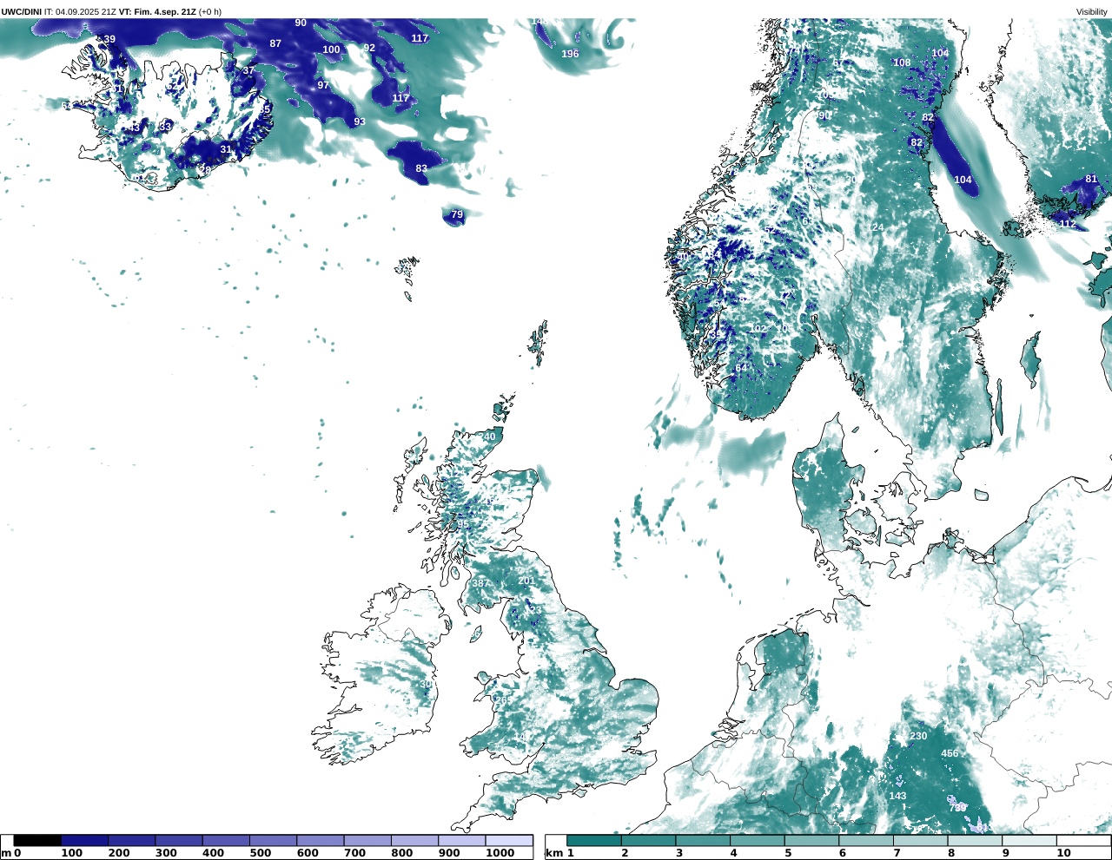Click the '83' visibility value southeast of Iceland
This screenshot has width=1112, height=860.
pyautogui.click(x=421, y=168)
